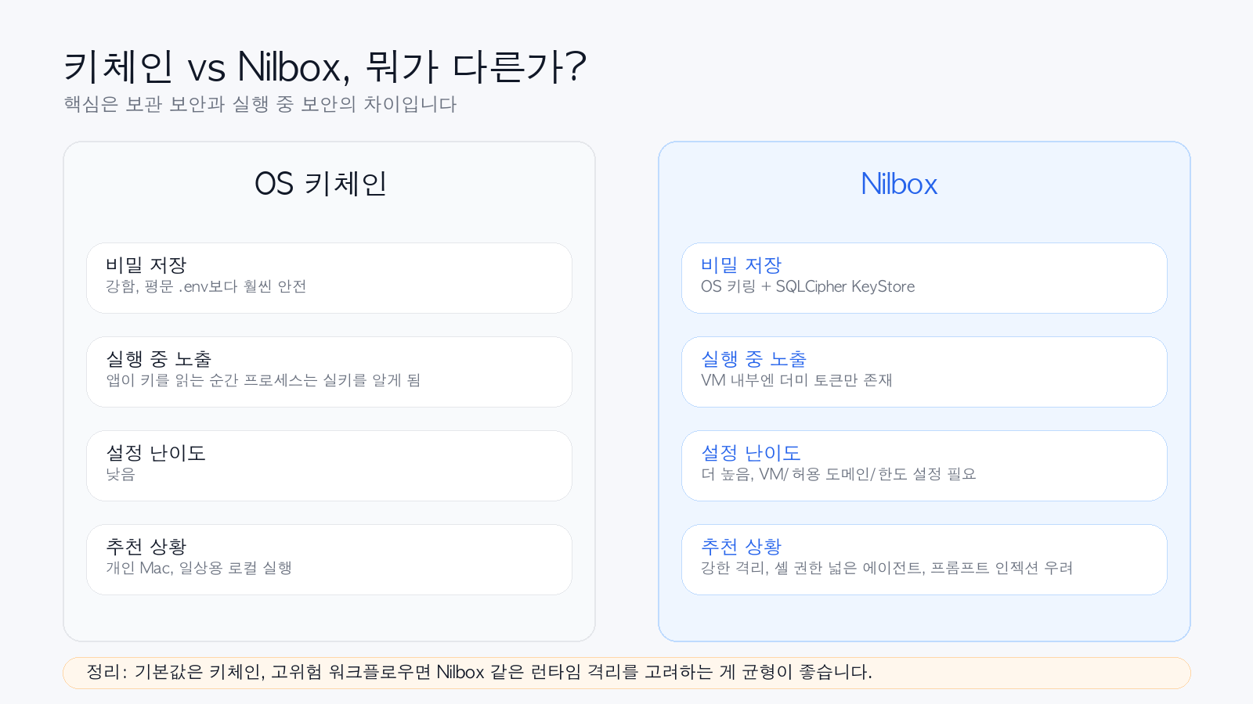Click the blue '설정 난이도' in the Nilbox column
Viewport: 1253px width, 704px height.
pos(751,453)
